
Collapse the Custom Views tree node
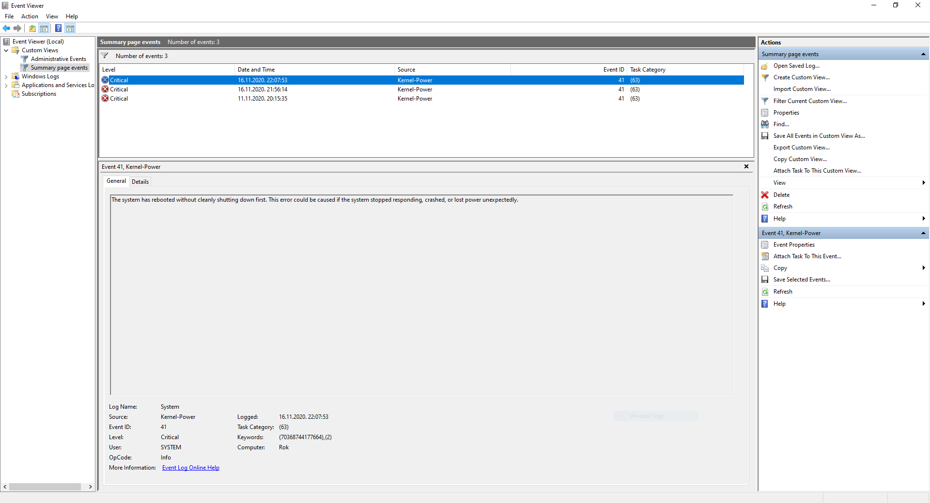click(x=6, y=50)
